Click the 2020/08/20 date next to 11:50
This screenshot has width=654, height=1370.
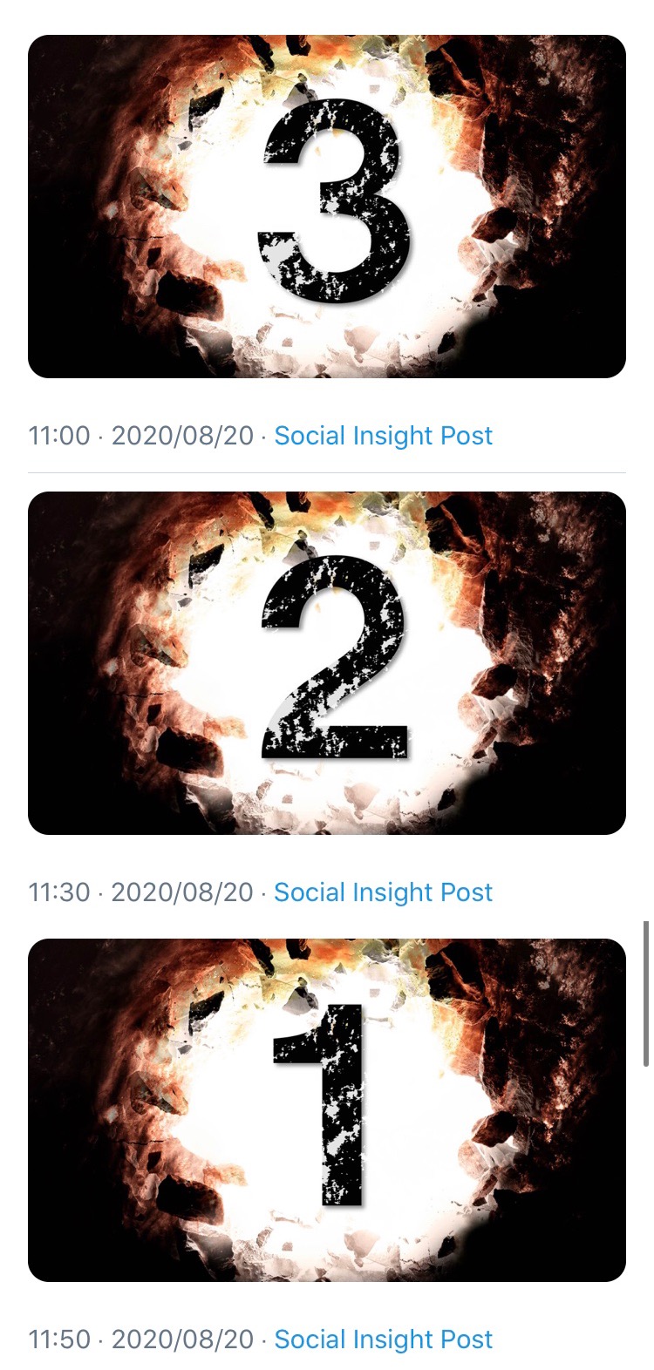point(182,1339)
